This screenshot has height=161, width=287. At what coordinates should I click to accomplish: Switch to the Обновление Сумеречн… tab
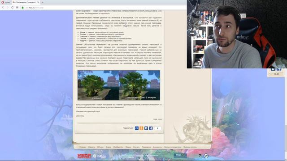tap(25, 2)
